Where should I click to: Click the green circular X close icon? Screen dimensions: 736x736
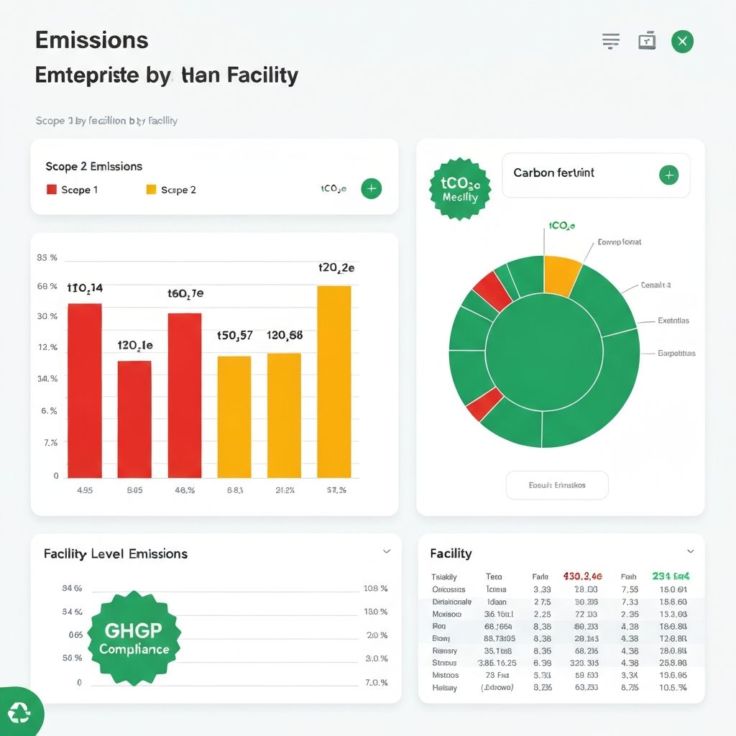pos(682,42)
